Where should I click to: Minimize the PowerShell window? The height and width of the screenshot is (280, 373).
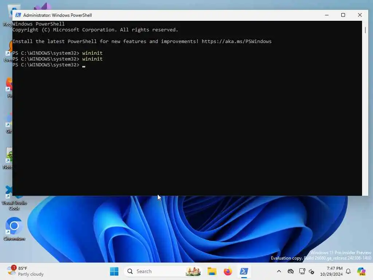327,15
